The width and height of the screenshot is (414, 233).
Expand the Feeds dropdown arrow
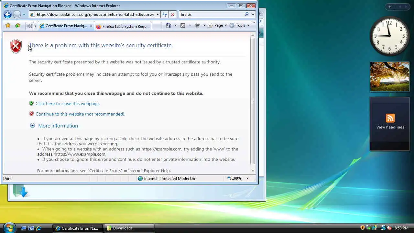(190, 25)
